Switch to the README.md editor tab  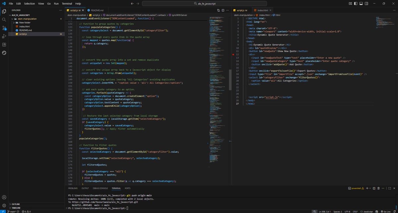96,11
